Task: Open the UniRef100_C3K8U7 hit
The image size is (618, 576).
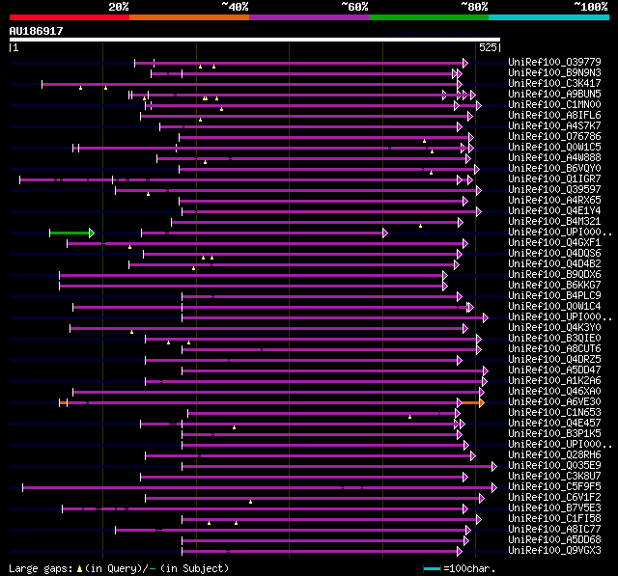Action: coord(554,477)
